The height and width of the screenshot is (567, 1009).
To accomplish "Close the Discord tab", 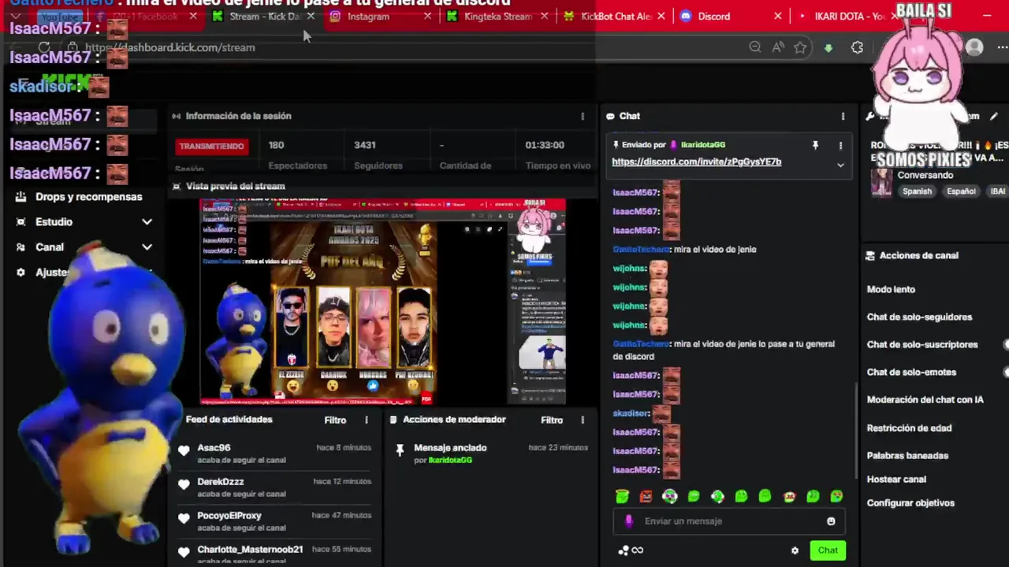I will [x=778, y=16].
